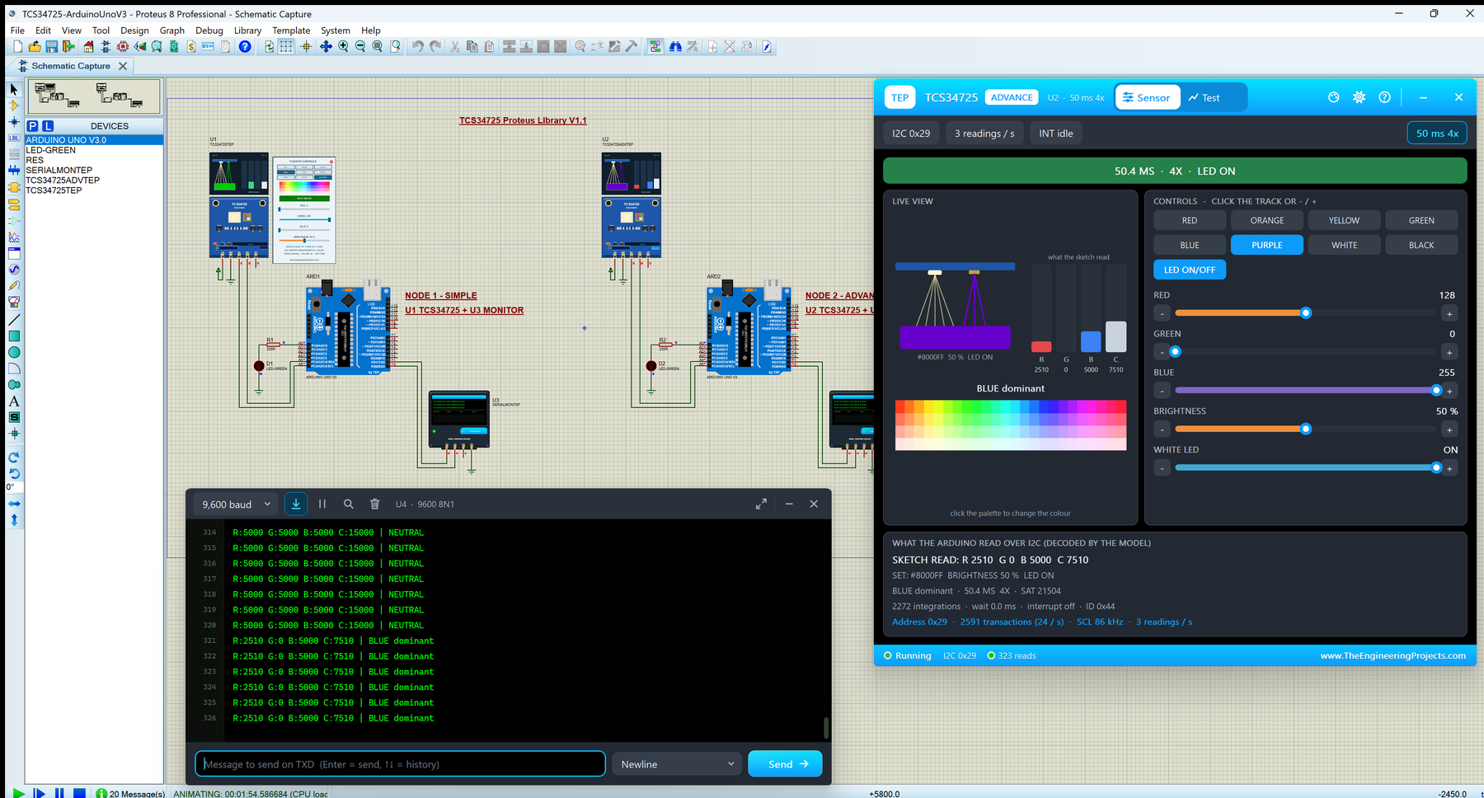This screenshot has height=798, width=1484.
Task: Decrease the BLUE value with minus button
Action: 1162,391
